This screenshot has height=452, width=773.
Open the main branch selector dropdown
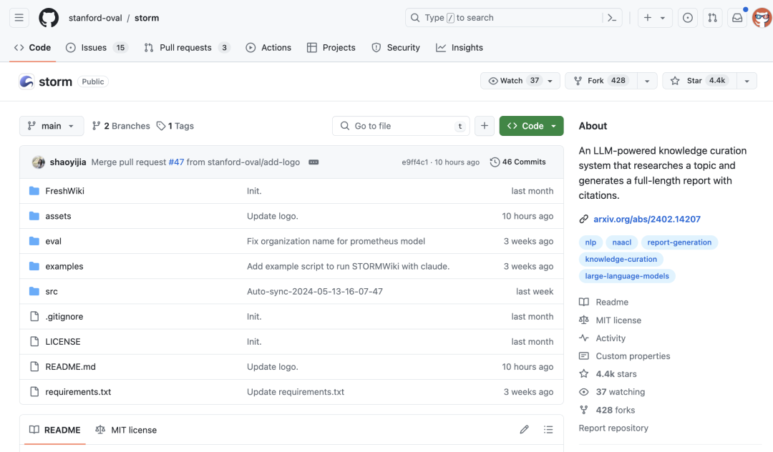coord(52,126)
